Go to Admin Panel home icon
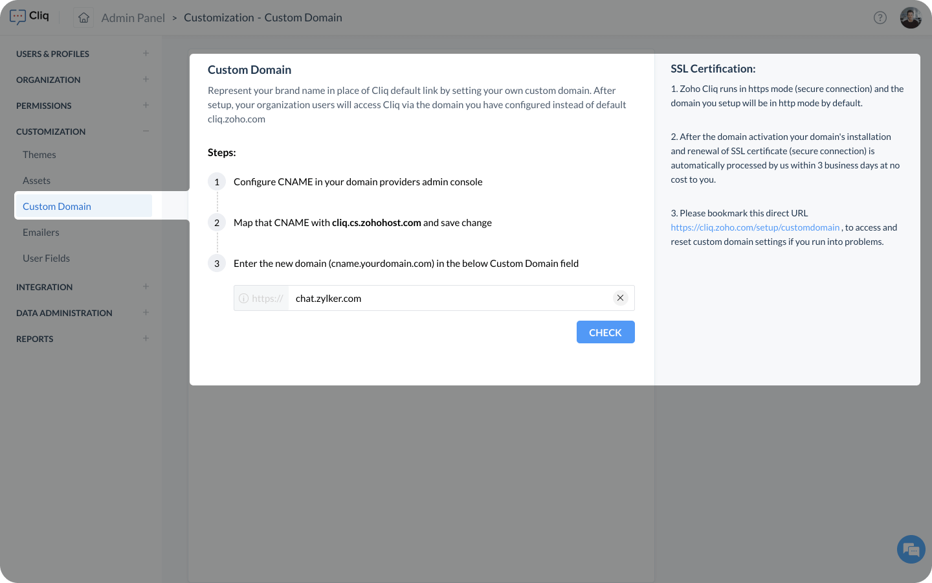Viewport: 932px width, 583px height. point(83,17)
